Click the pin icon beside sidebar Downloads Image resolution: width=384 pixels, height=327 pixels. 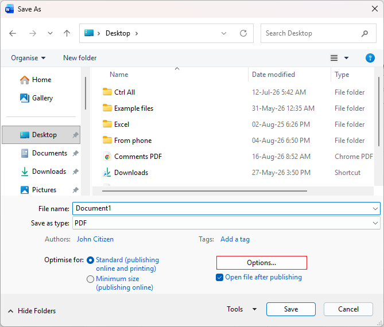[x=75, y=172]
